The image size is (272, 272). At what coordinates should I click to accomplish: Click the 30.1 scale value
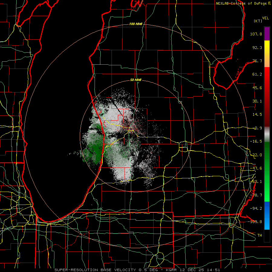pos(257,101)
